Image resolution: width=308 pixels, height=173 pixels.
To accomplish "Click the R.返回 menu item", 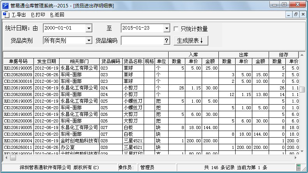I will [x=57, y=15].
